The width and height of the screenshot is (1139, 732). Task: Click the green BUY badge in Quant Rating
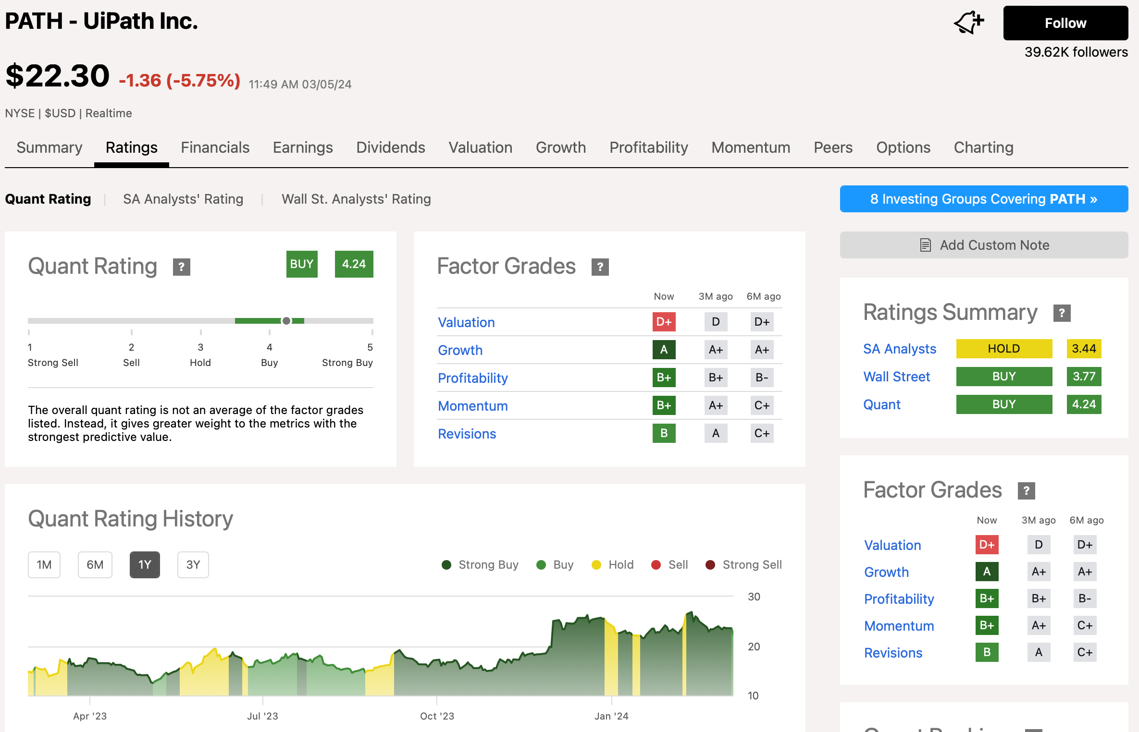[302, 264]
